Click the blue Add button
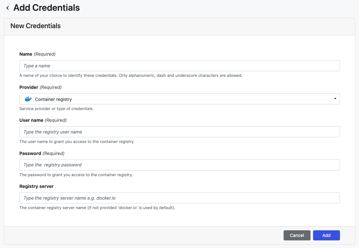Screen dimensions: 359x248 [326, 235]
